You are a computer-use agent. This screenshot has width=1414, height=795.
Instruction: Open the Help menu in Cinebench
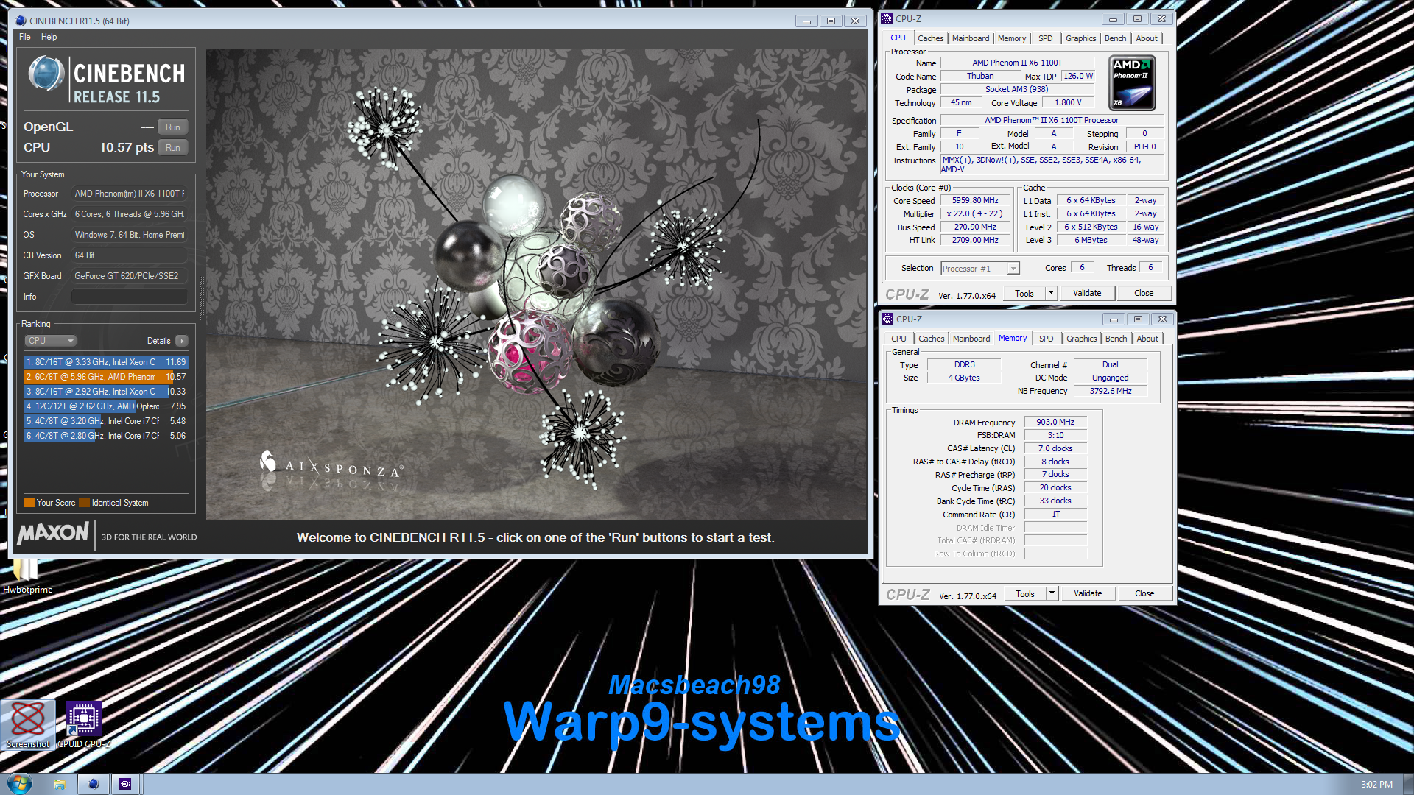(x=49, y=37)
